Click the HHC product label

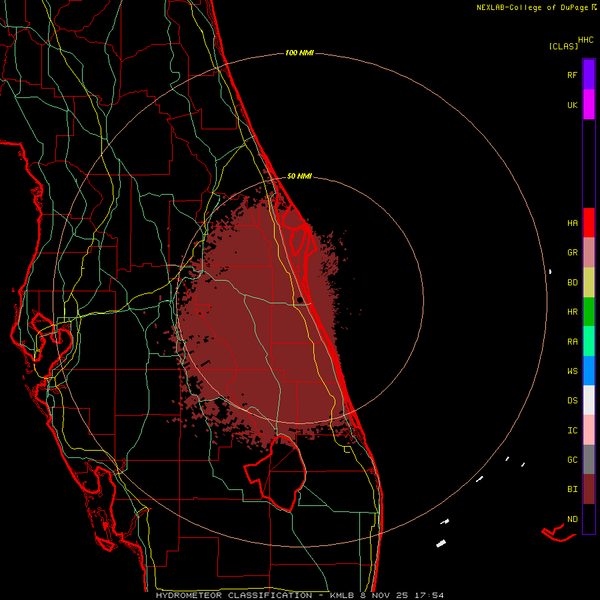[586, 40]
